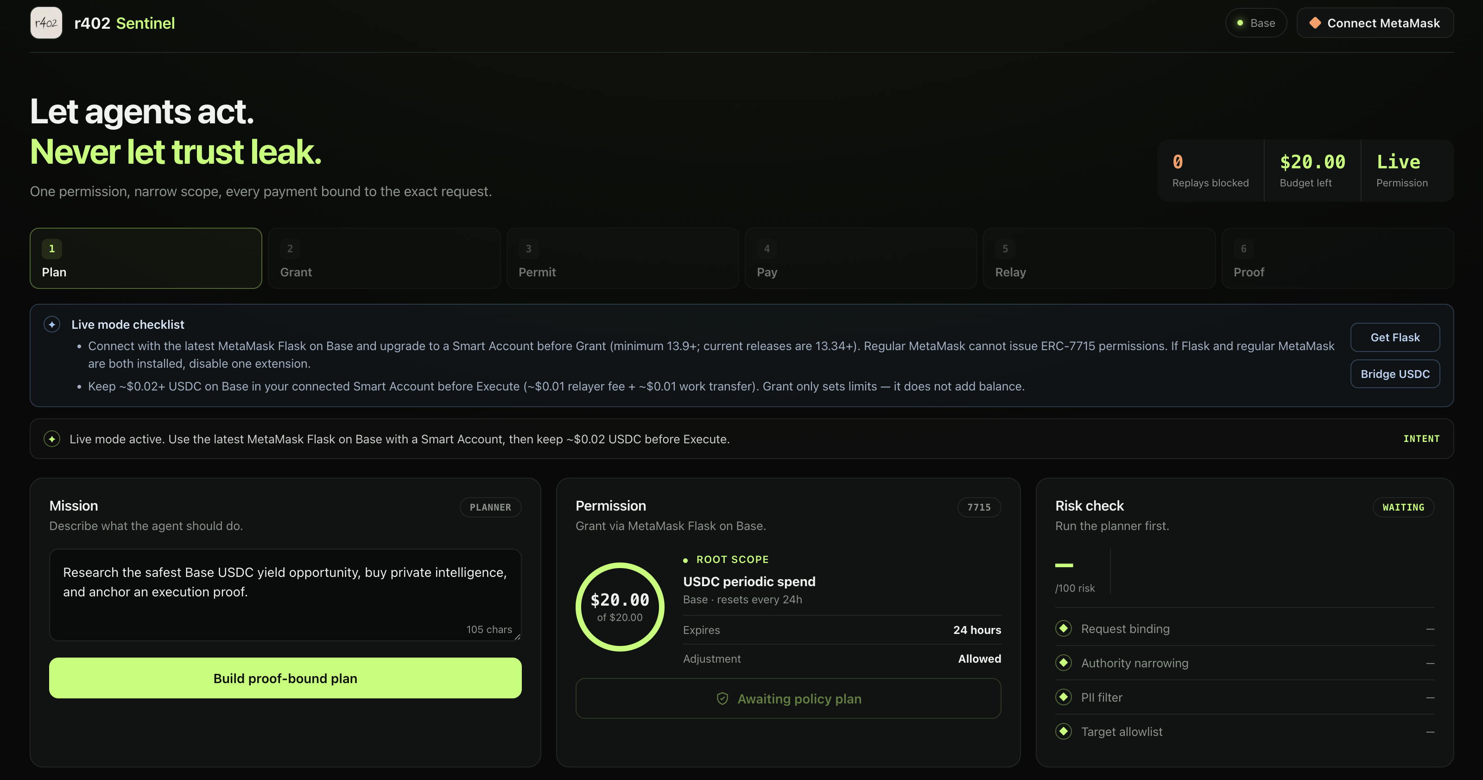Screen dimensions: 1483x780
Task: Click Connect MetaMask button
Action: (1375, 23)
